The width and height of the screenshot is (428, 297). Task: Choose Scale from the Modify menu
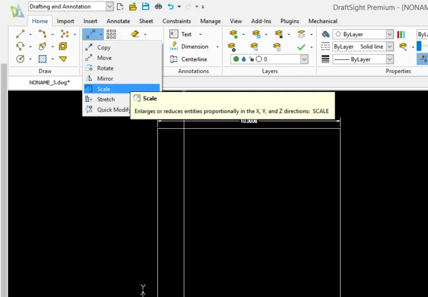103,89
